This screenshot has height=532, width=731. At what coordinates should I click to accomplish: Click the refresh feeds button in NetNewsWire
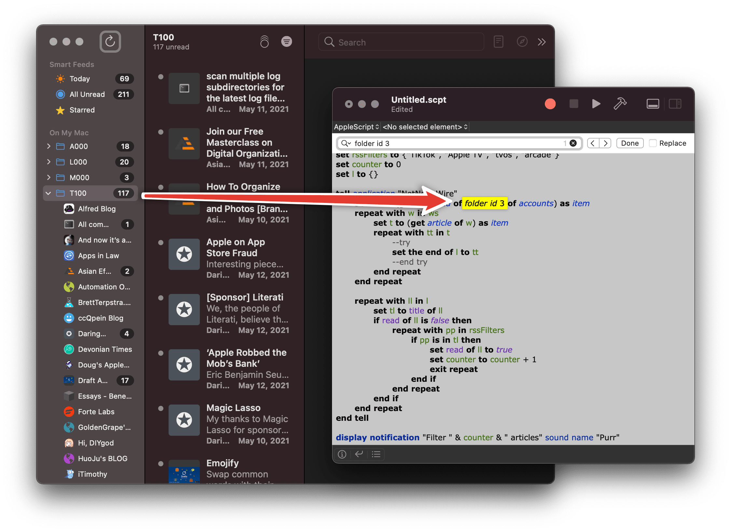pyautogui.click(x=110, y=42)
